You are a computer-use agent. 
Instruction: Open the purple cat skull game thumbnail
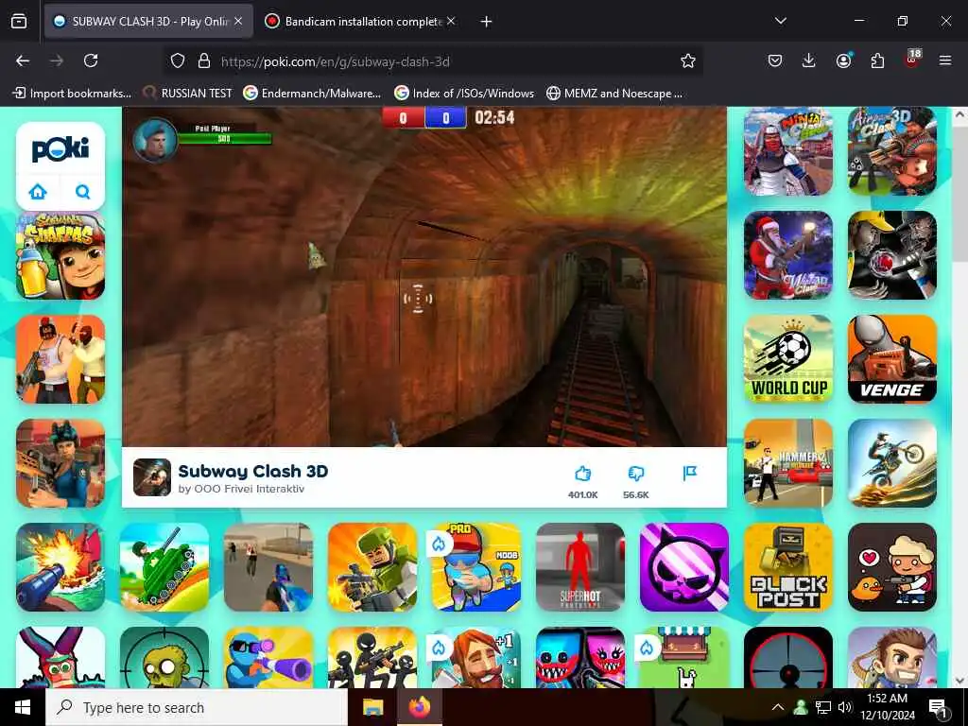click(x=684, y=567)
